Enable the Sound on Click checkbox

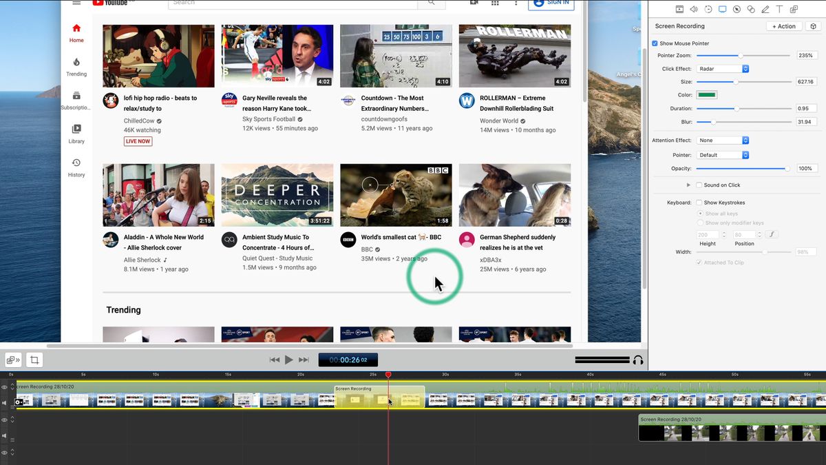point(699,185)
